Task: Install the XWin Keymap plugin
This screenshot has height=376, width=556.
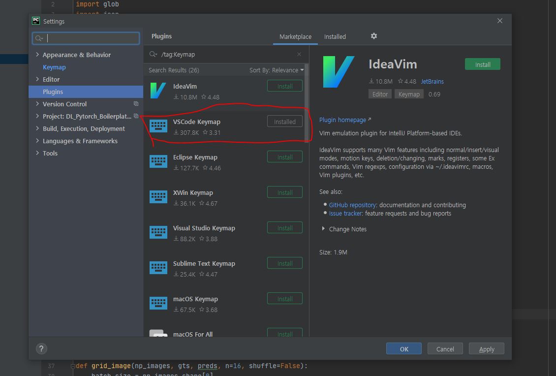Action: (285, 192)
